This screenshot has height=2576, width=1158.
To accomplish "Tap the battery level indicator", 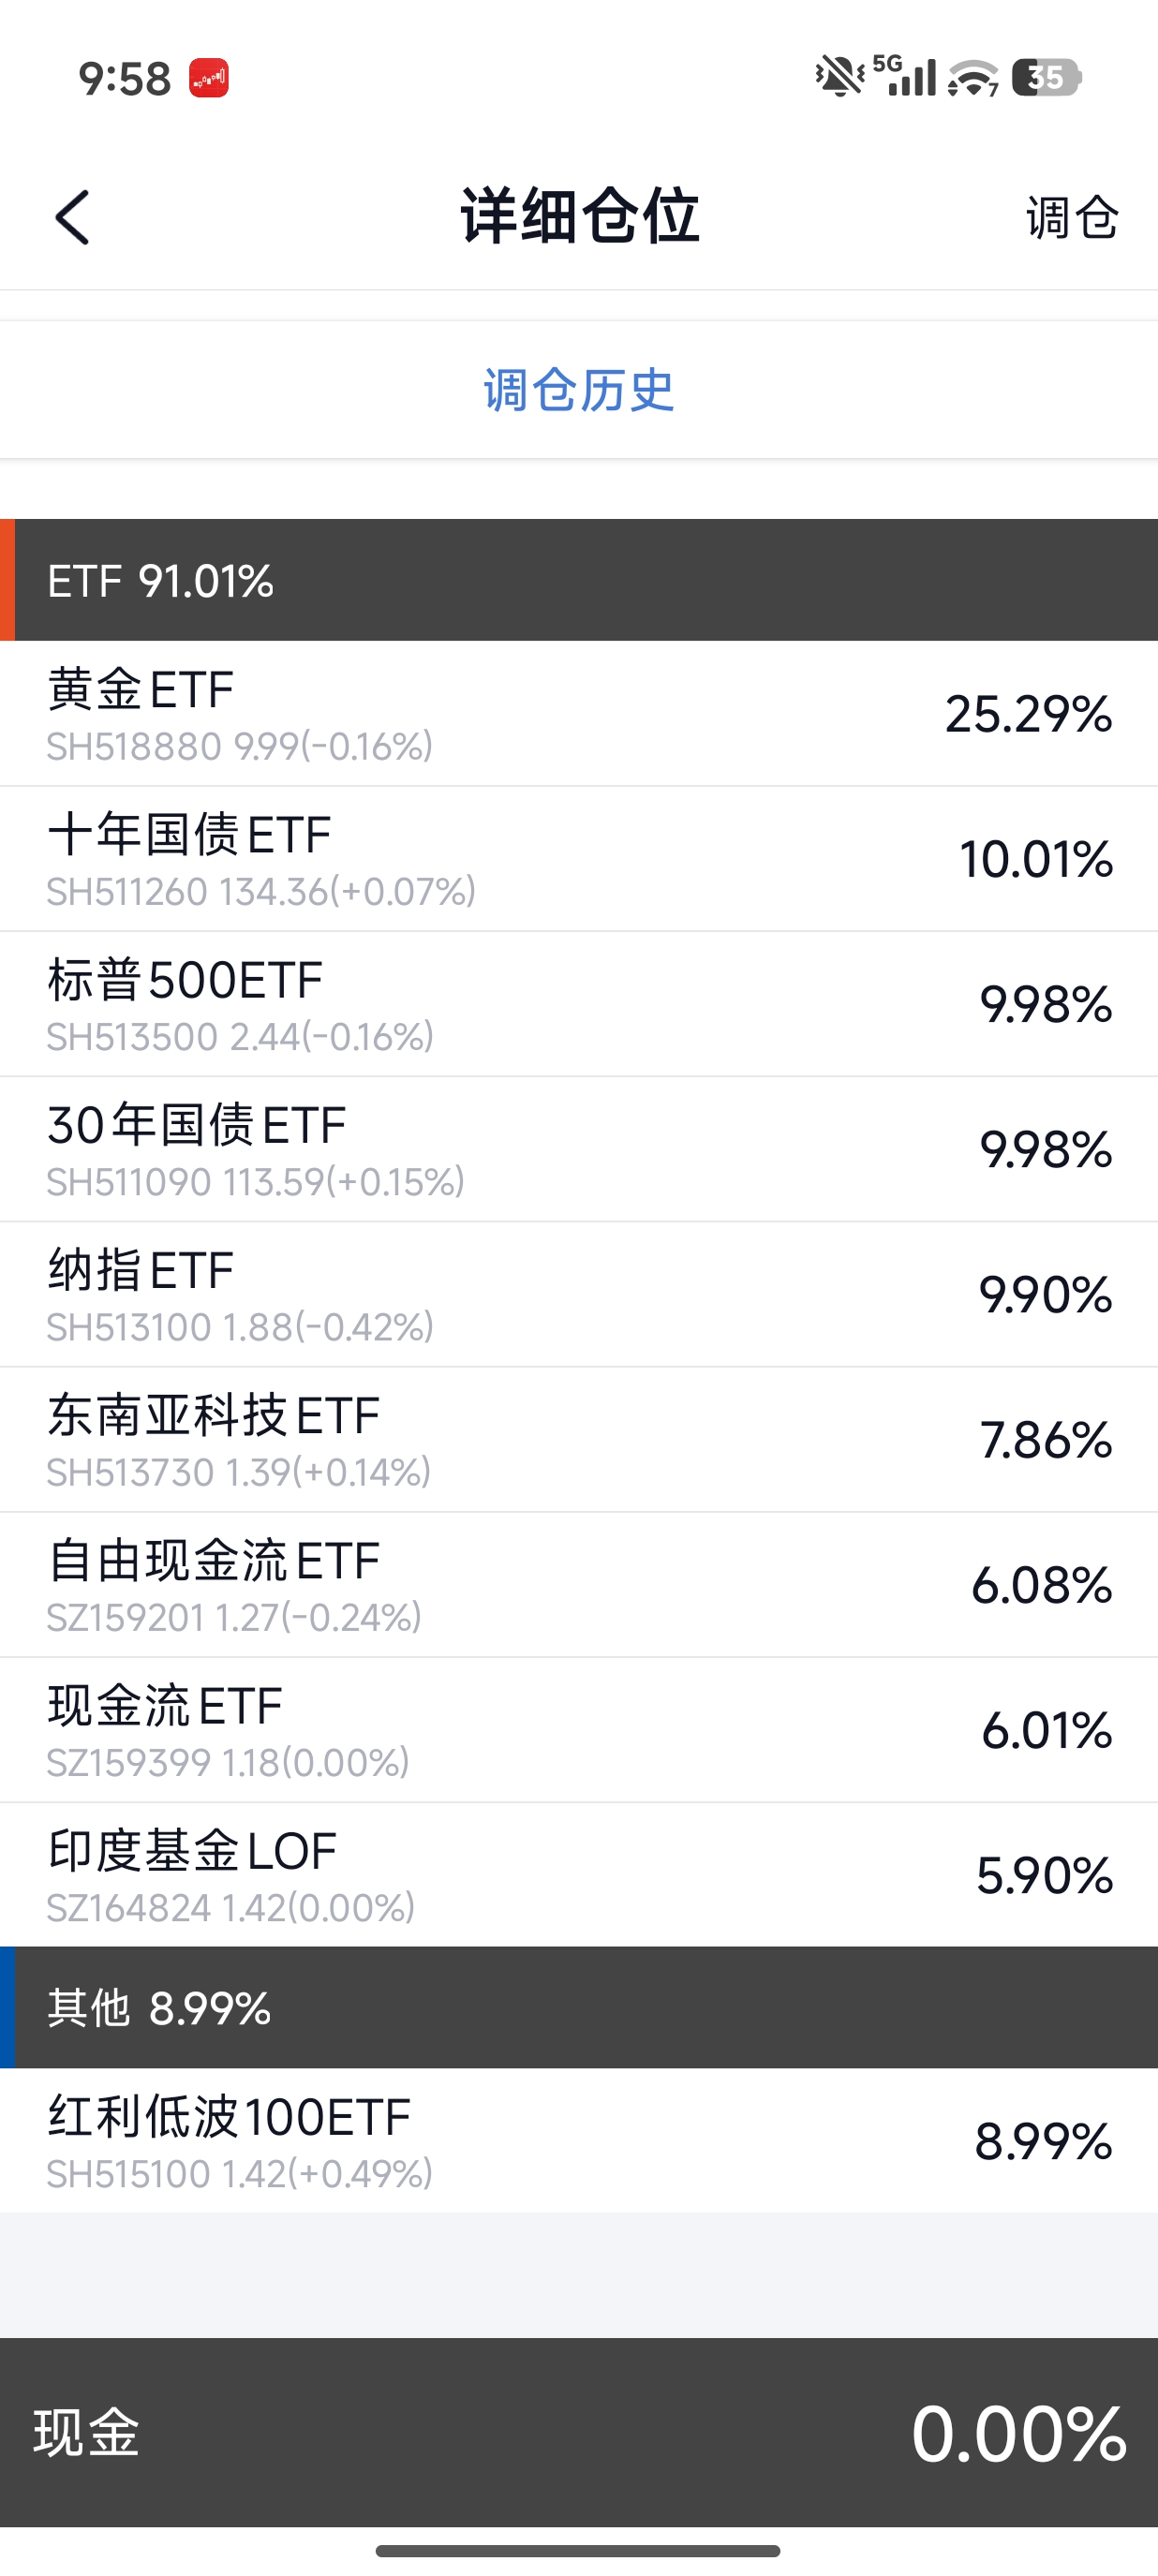I will point(1046,77).
